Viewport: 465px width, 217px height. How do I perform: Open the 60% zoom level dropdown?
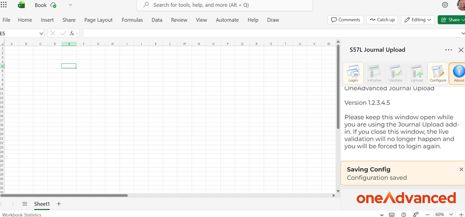pos(444,215)
